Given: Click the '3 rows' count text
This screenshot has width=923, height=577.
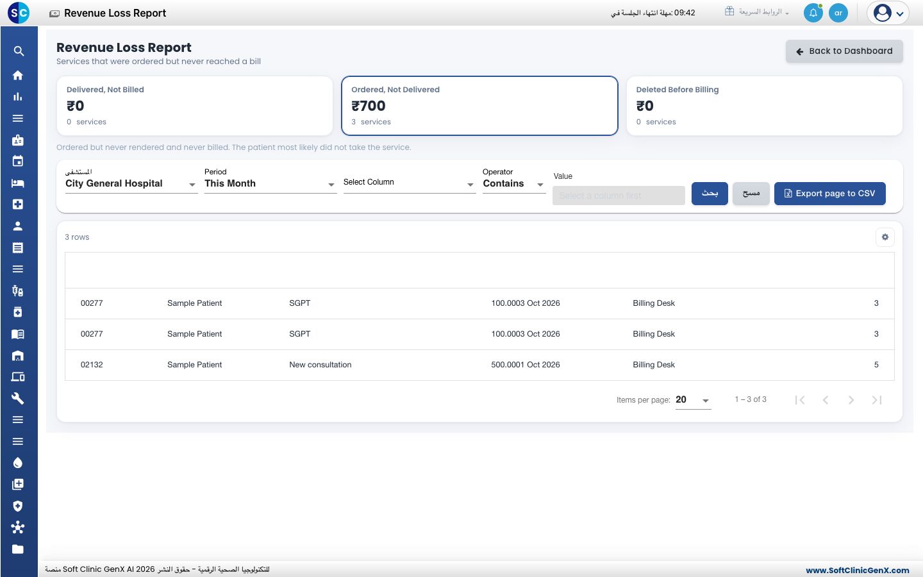Looking at the screenshot, I should coord(77,237).
